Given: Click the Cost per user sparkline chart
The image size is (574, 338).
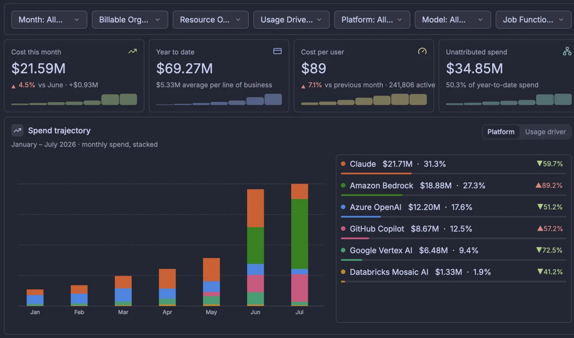Looking at the screenshot, I should click(x=364, y=99).
